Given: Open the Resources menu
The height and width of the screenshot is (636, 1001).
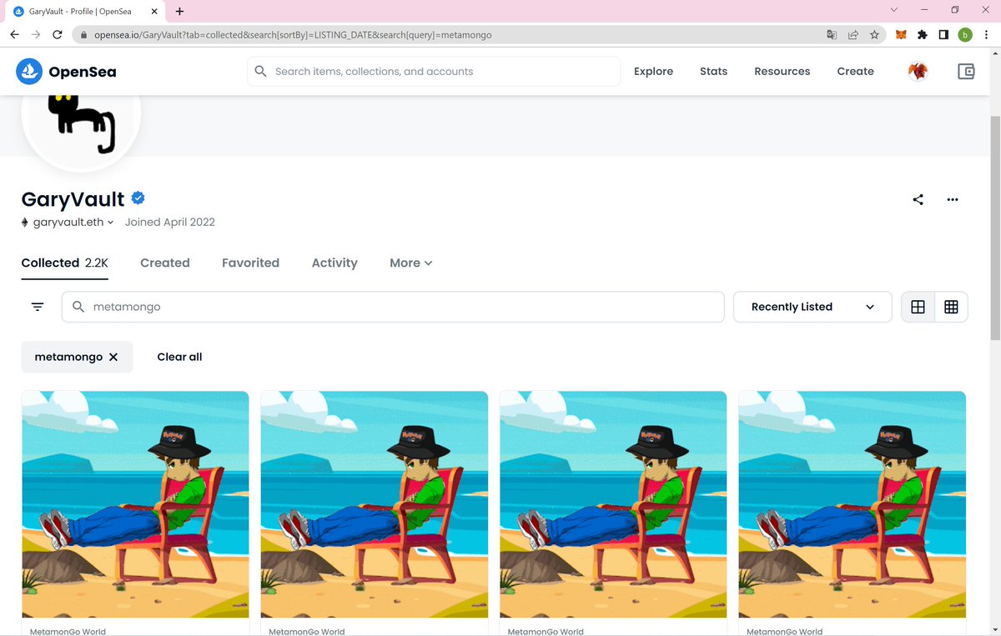Looking at the screenshot, I should pos(782,72).
